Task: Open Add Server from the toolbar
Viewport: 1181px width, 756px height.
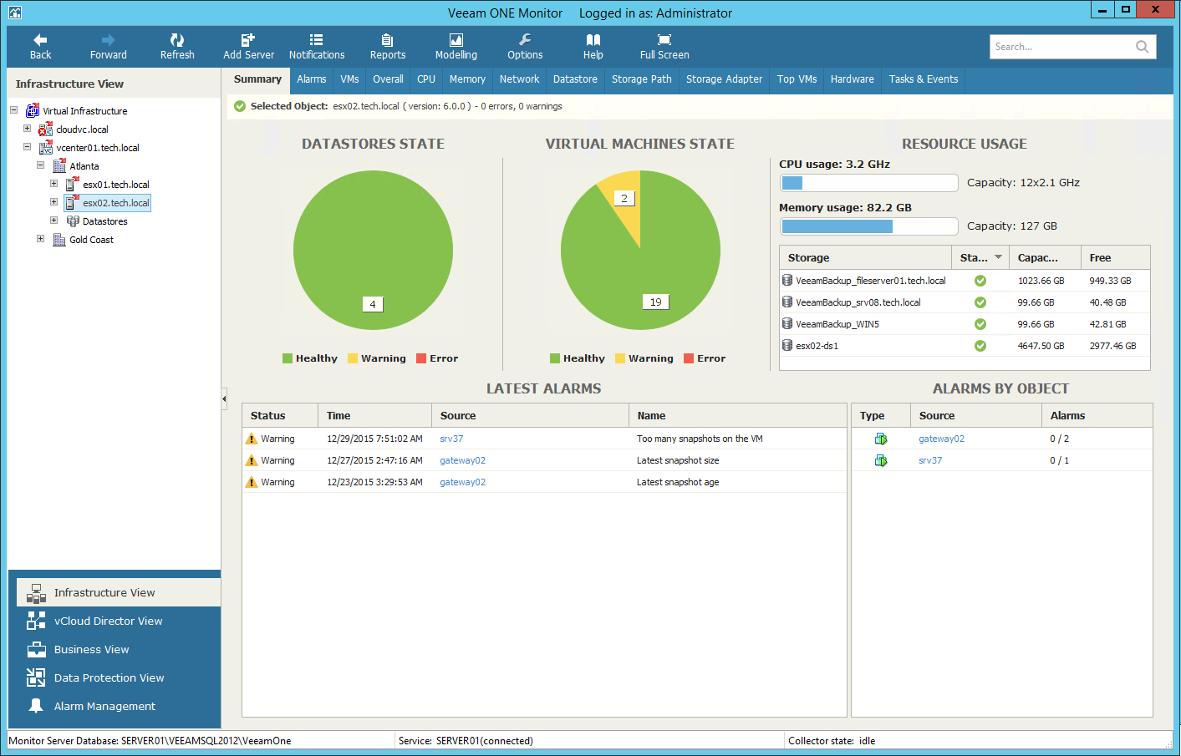Action: (248, 40)
